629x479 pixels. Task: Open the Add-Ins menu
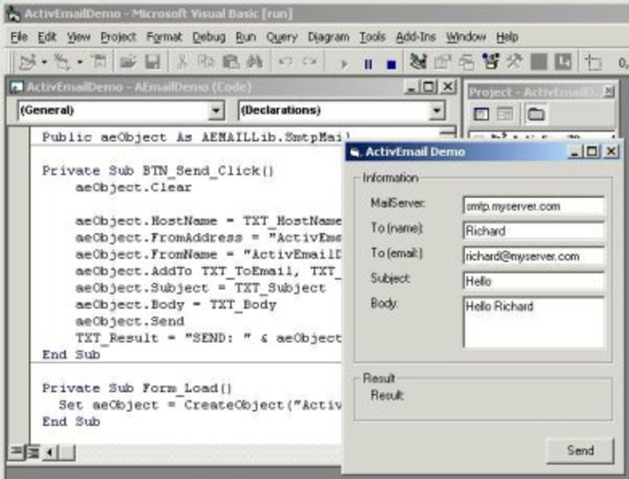click(x=415, y=37)
